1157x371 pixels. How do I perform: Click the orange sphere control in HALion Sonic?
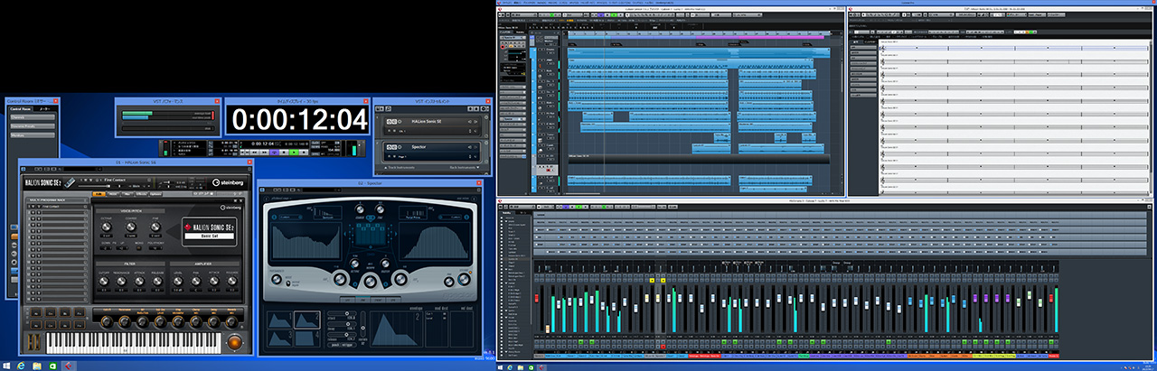click(234, 342)
